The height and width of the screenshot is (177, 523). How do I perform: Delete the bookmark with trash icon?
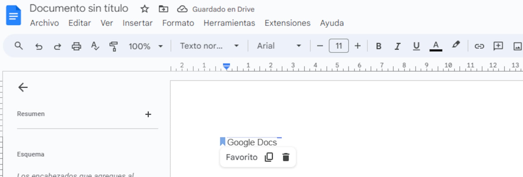[x=286, y=157]
